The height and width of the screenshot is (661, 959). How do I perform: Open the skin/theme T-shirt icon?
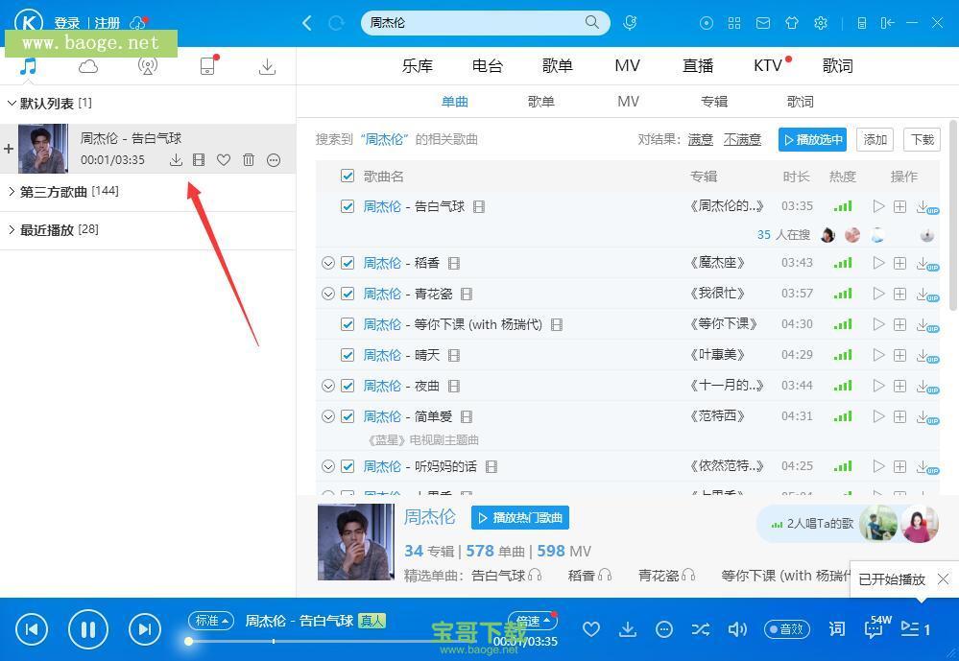tap(792, 22)
